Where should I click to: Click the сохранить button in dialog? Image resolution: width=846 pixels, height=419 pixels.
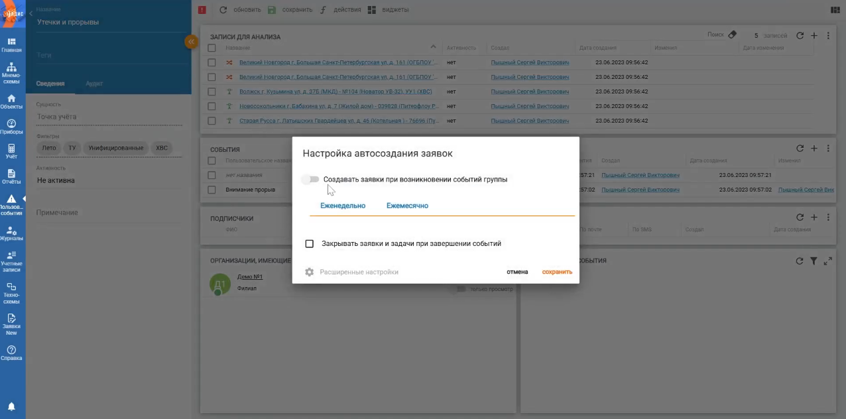point(556,272)
